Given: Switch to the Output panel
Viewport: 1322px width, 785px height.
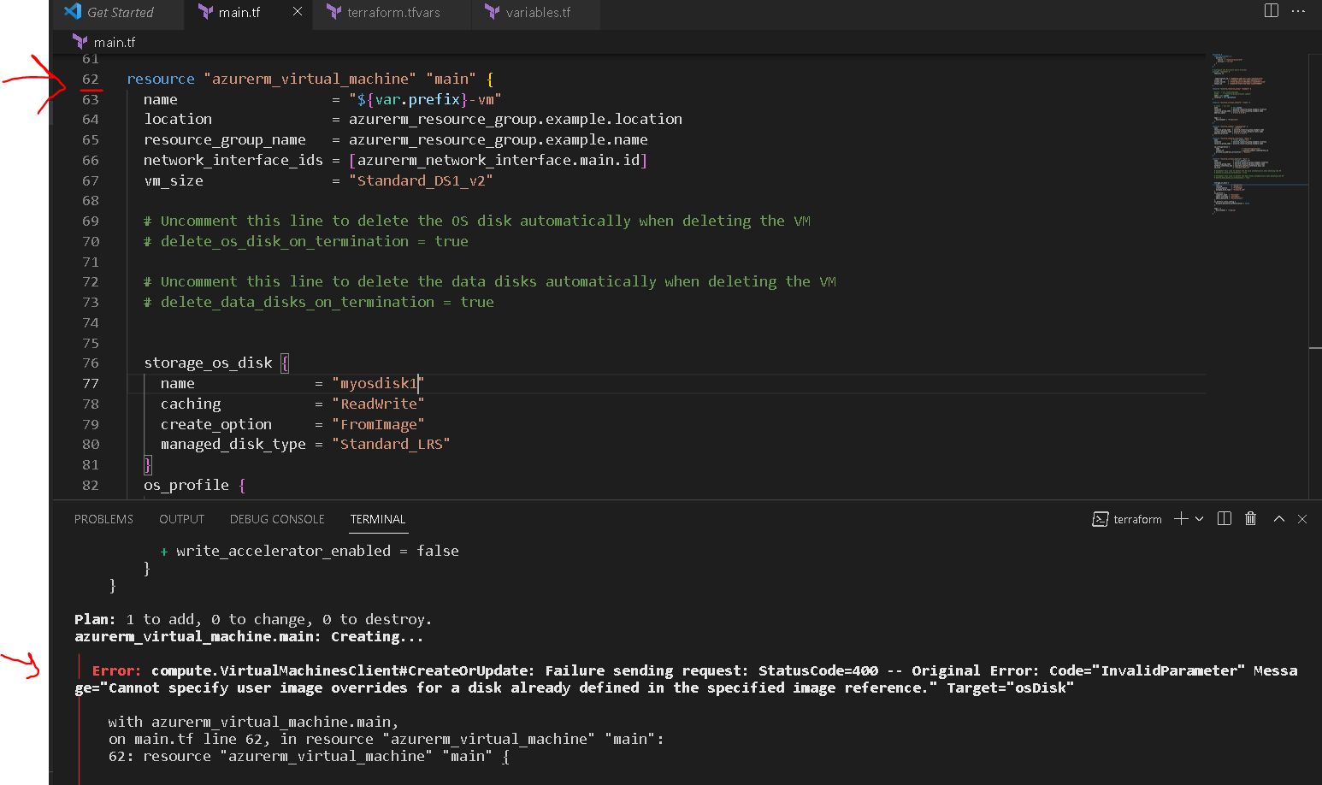Looking at the screenshot, I should (181, 519).
